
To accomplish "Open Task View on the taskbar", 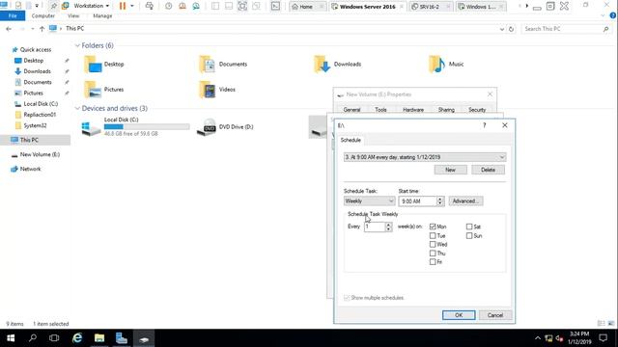I will (x=54, y=338).
